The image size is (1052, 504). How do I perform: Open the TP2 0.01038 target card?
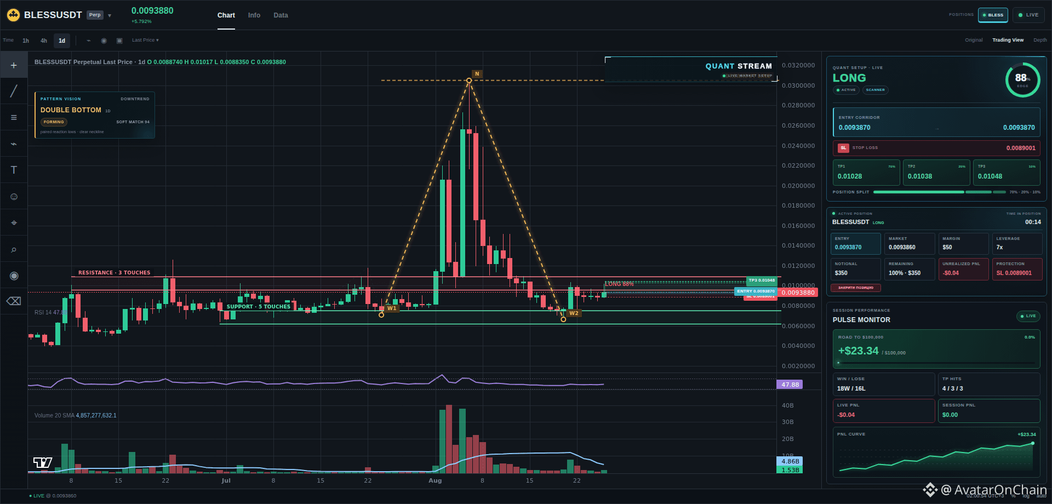click(x=936, y=173)
